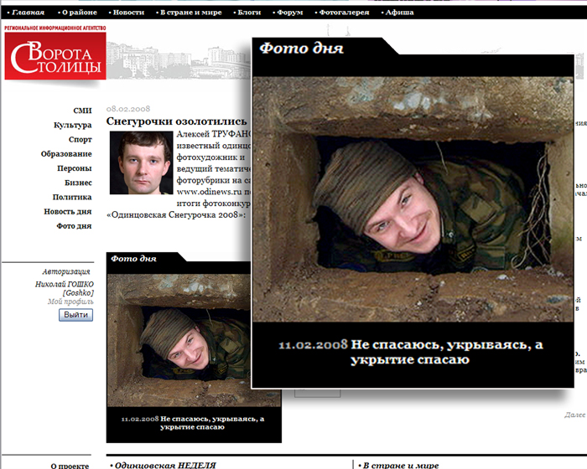Click the Ворота столицы logo
Screen dimensions: 587x469
pyautogui.click(x=55, y=55)
